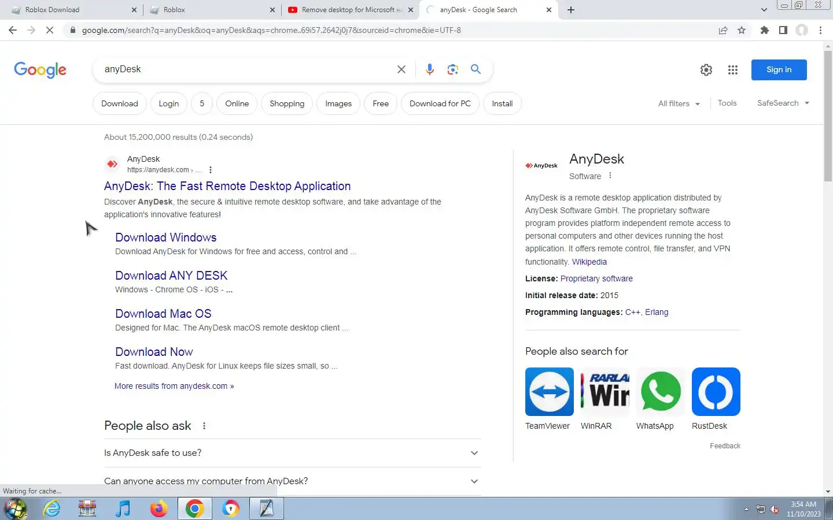Expand 'Is AnyDesk safe to use?' question
This screenshot has width=833, height=520.
click(x=292, y=453)
